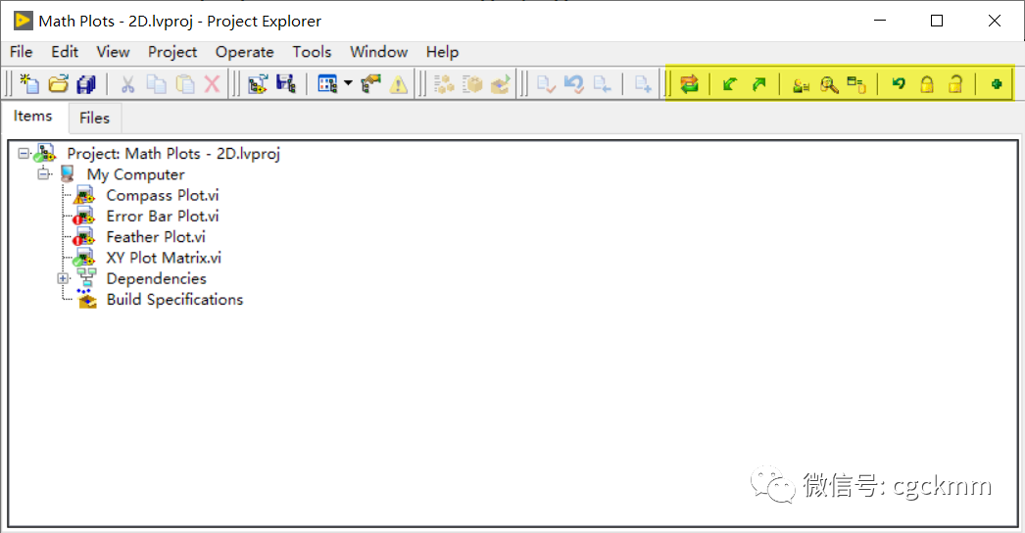The image size is (1025, 533).
Task: Switch to the Files tab
Action: (94, 118)
